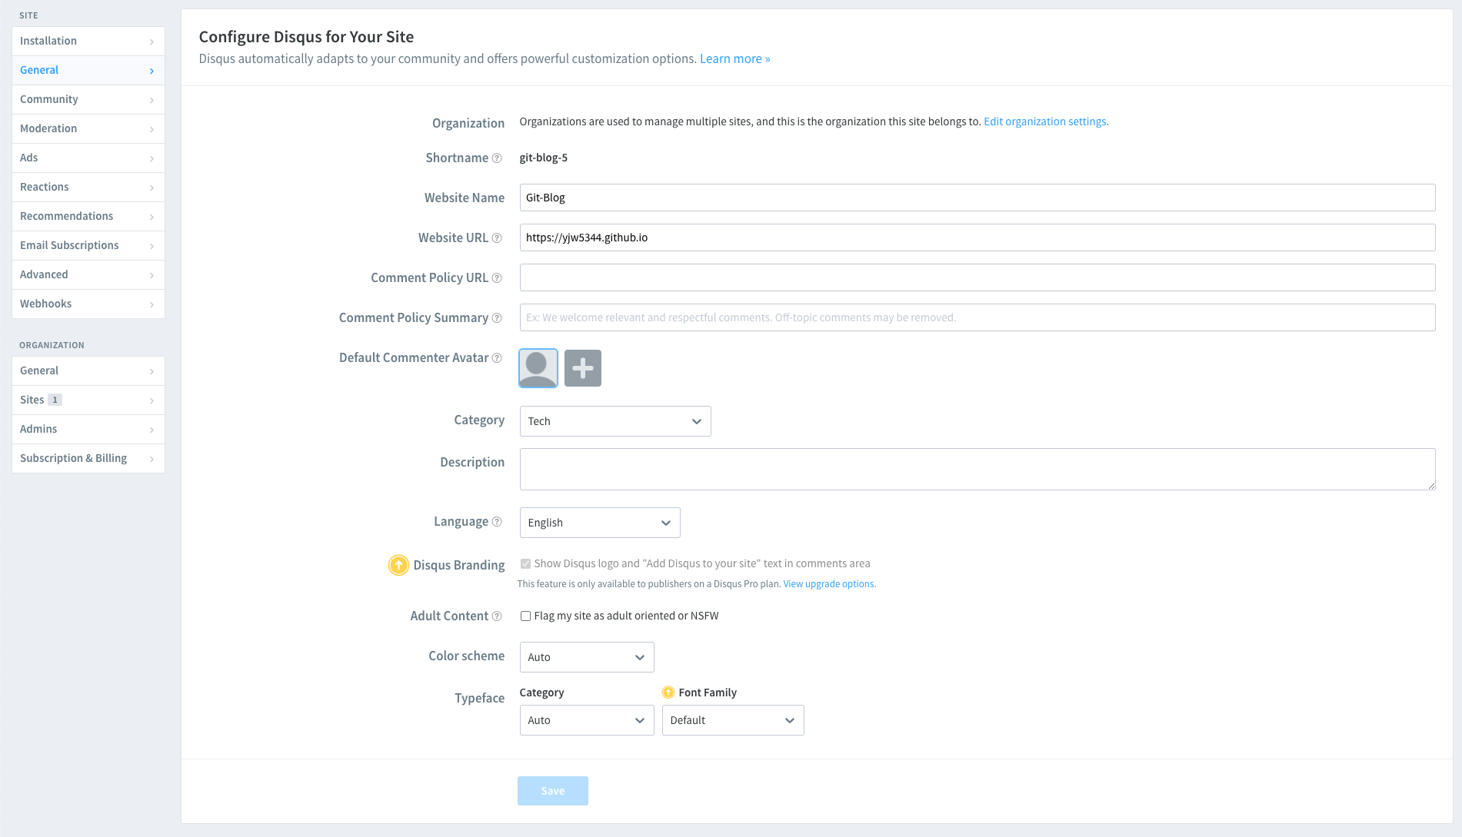Click the Adult Content help icon
The height and width of the screenshot is (837, 1462).
(497, 616)
